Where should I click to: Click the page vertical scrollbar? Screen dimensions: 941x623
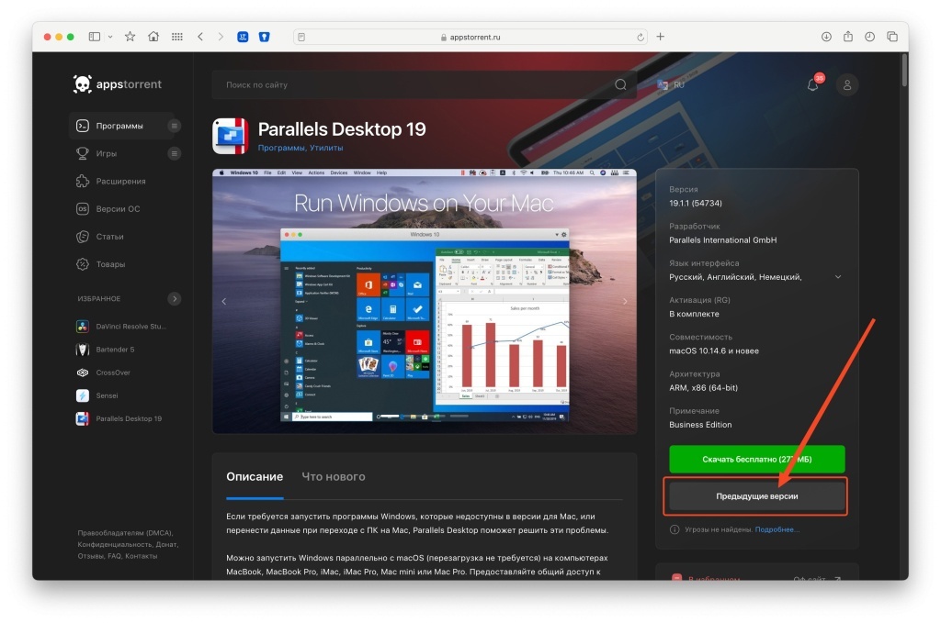904,71
